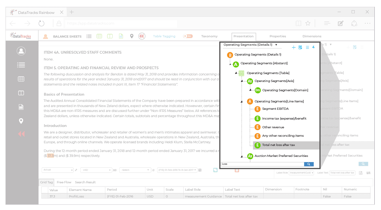Image resolution: width=381 pixels, height=210 pixels.
Task: Click the calendar icon after period dropdown
Action: [200, 170]
